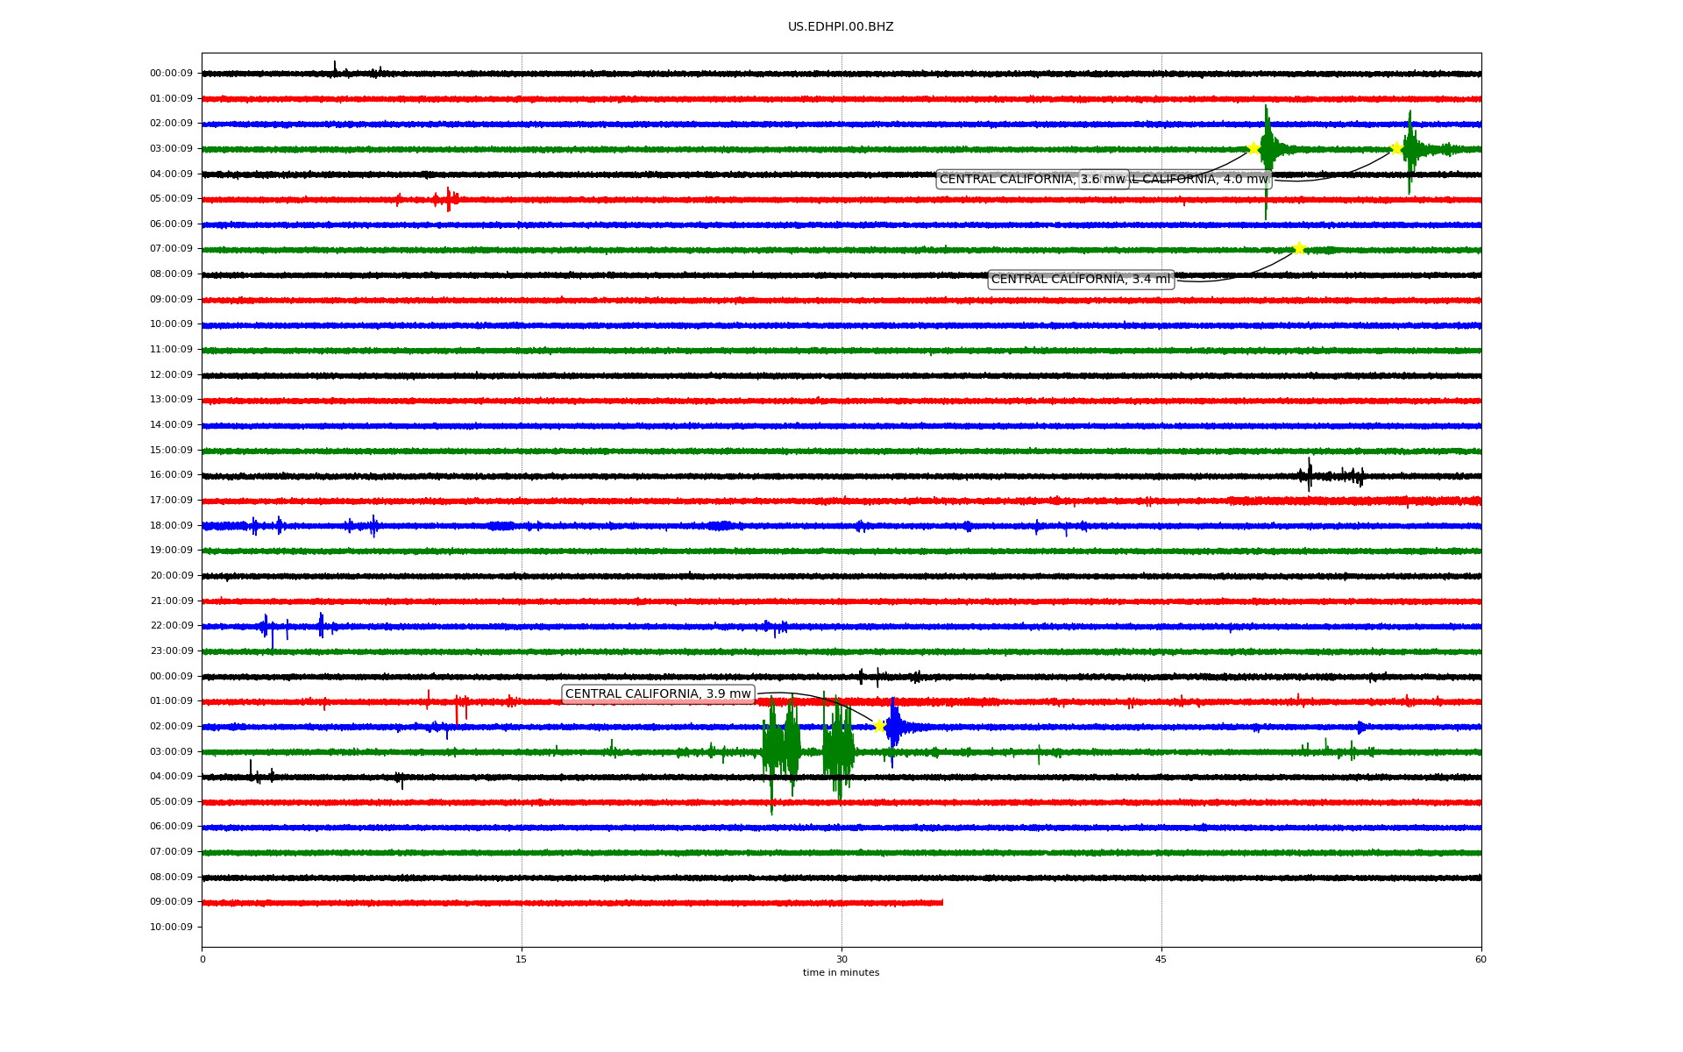The image size is (1683, 1052).
Task: Click the leftmost yellow star on the top green trace
Action: (1253, 148)
